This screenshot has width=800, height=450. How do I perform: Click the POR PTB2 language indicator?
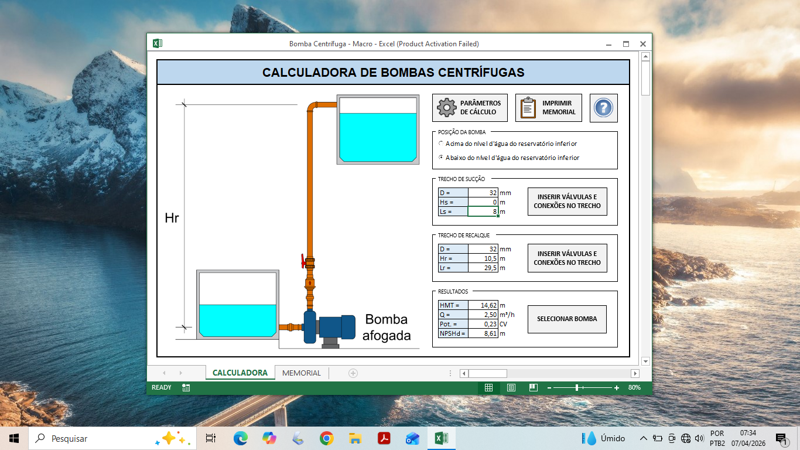coord(717,438)
